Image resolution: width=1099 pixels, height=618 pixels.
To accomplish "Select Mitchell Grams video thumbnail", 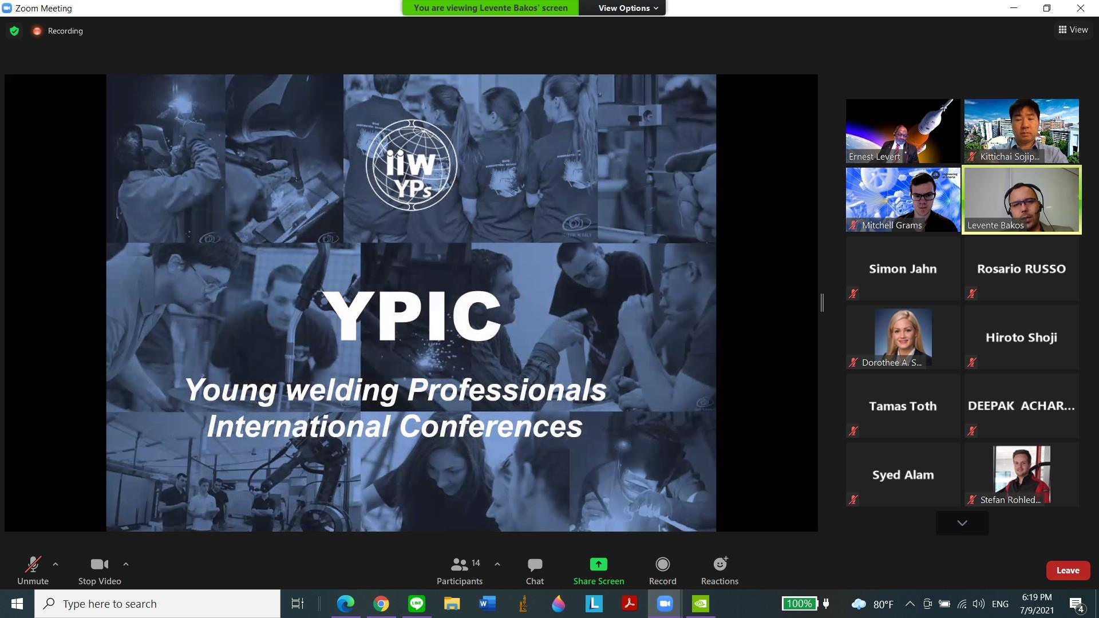I will (x=903, y=200).
